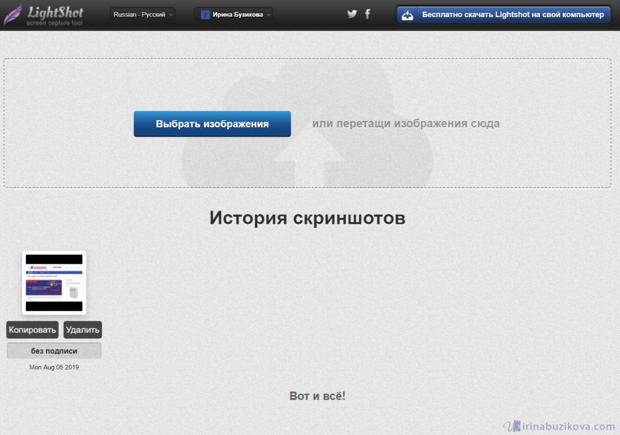
Task: Open the screenshot thumbnail in history
Action: (x=54, y=283)
